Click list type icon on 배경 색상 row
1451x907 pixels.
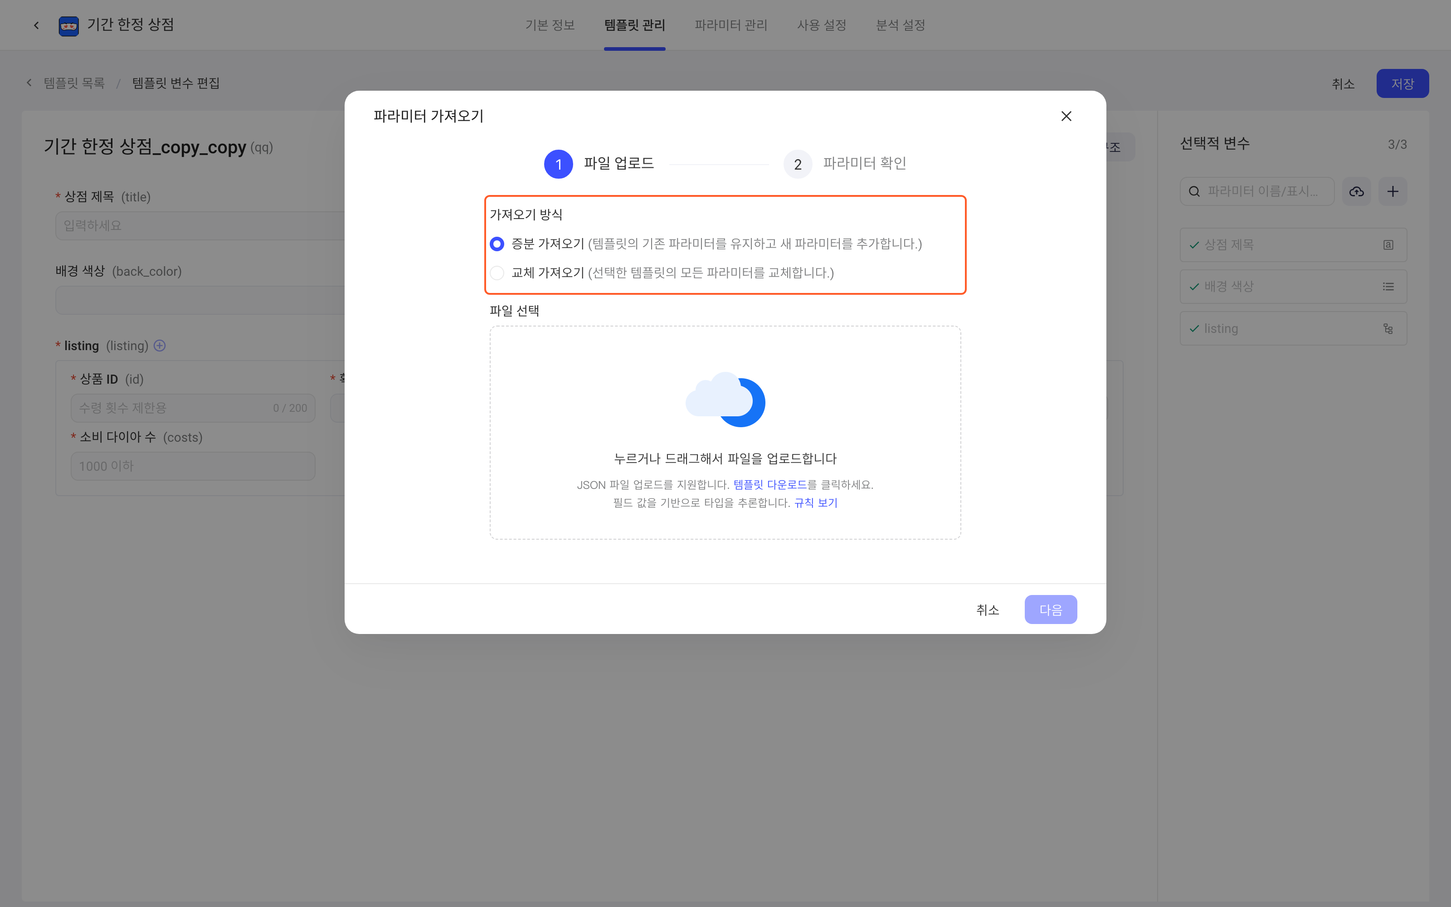pos(1388,287)
